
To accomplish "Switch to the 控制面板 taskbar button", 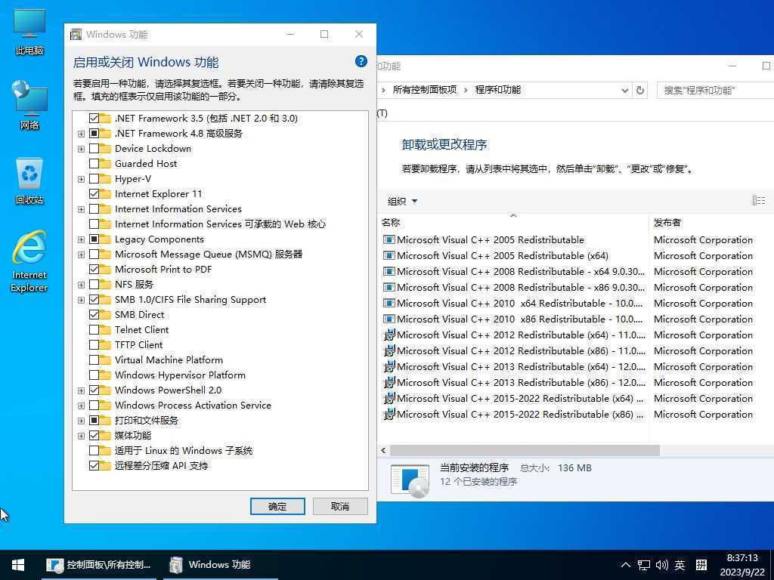I will coord(99,565).
